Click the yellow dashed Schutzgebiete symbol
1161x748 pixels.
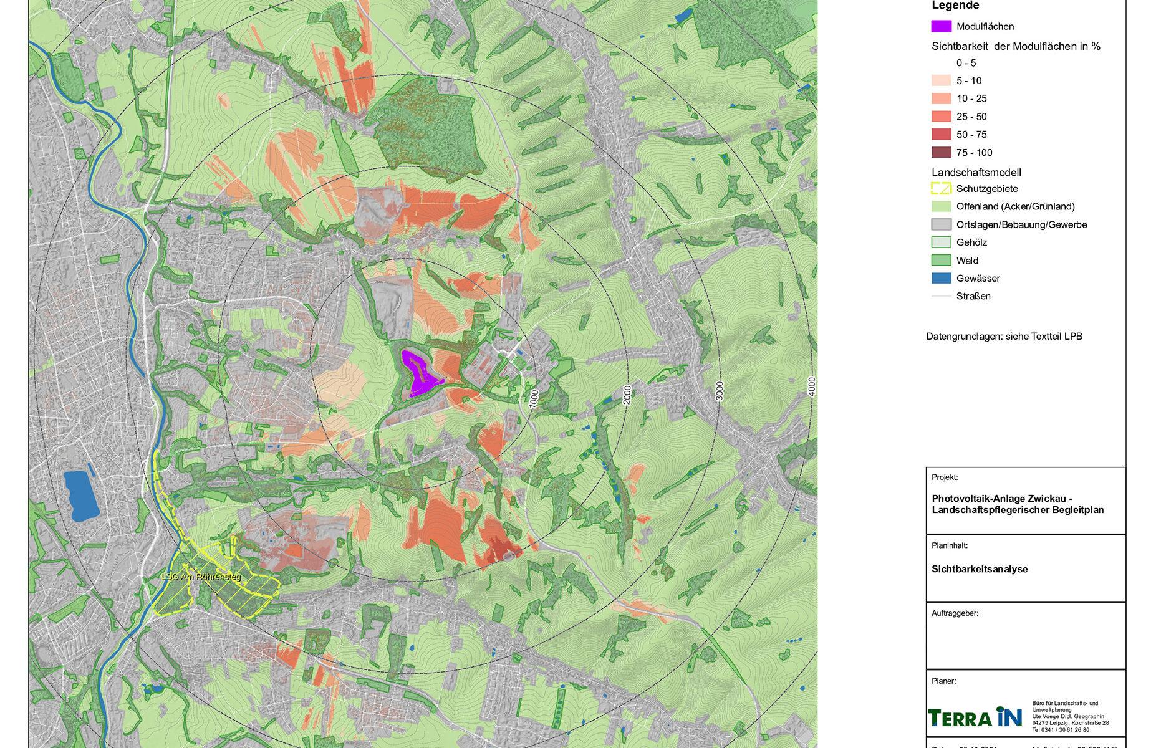click(x=941, y=188)
